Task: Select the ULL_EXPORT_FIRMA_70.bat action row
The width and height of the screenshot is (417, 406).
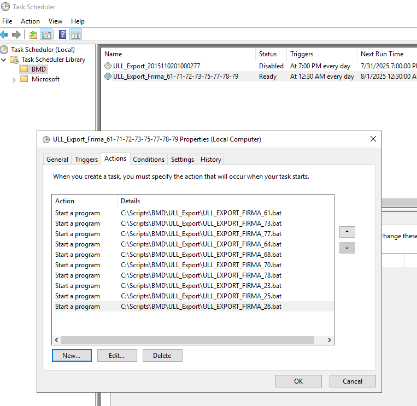Action: point(193,265)
